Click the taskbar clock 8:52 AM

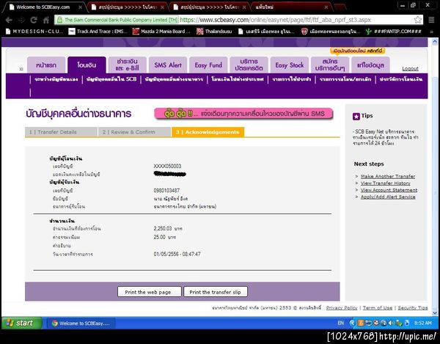423,323
